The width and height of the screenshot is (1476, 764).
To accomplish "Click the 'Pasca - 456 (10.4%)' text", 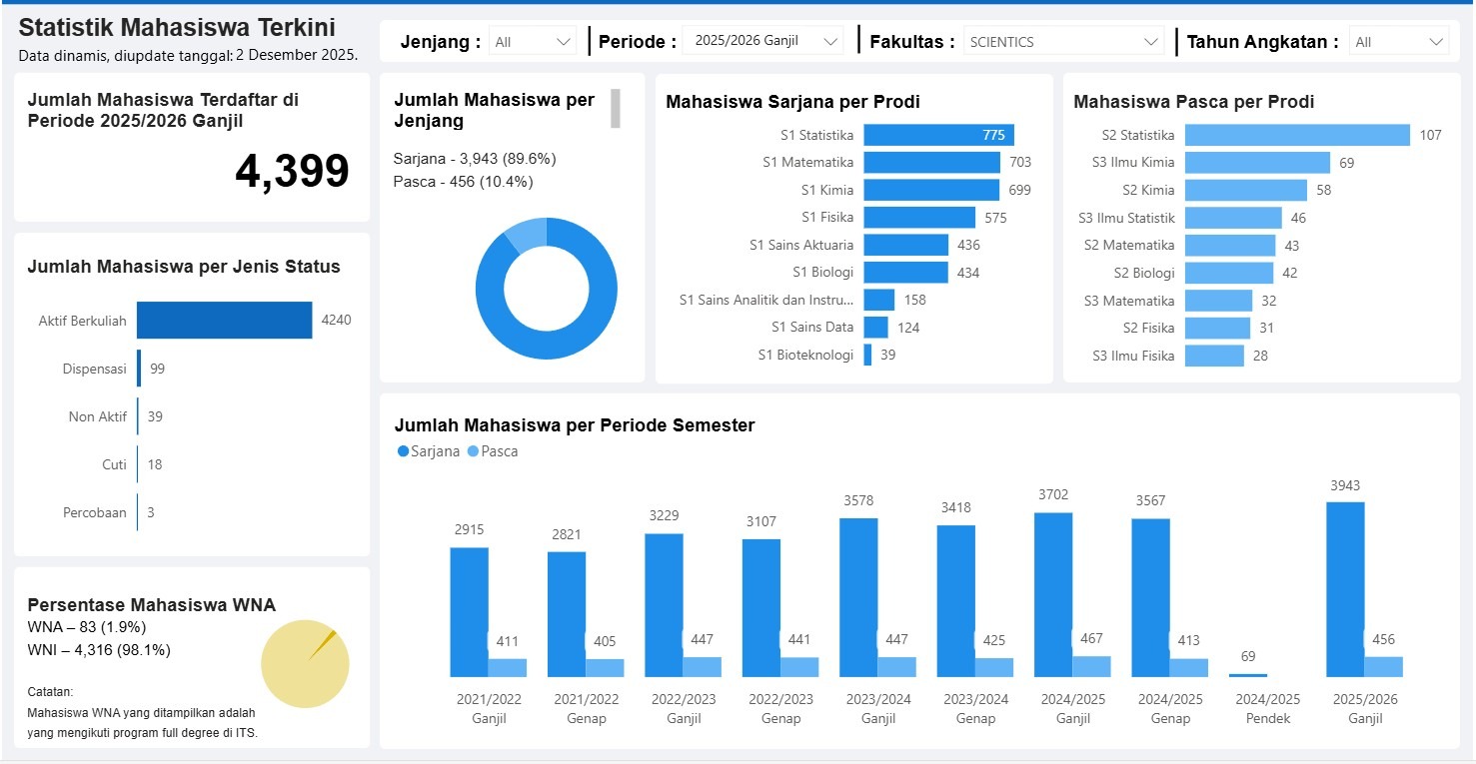I will click(464, 182).
